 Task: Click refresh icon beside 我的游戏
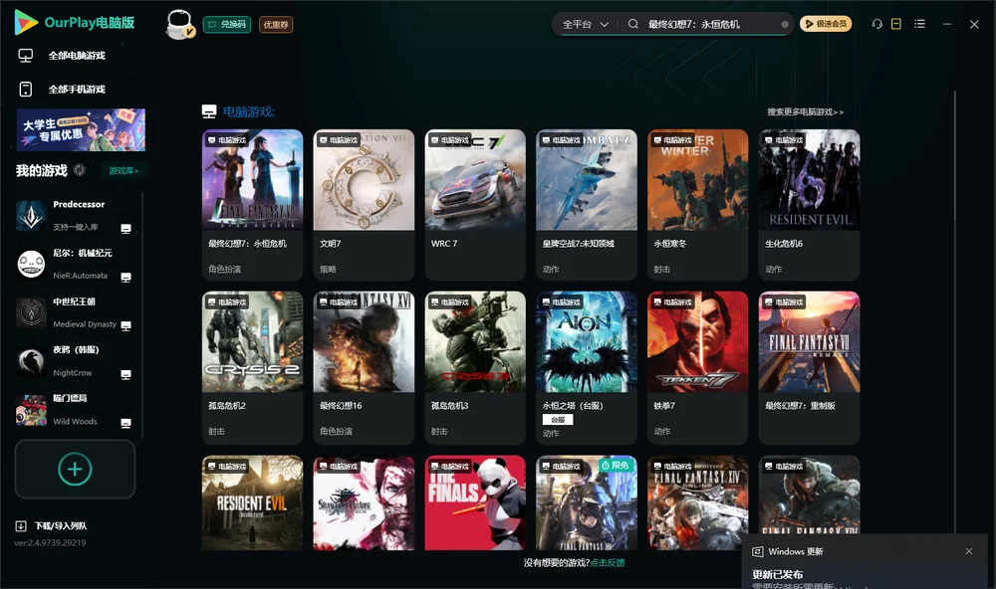point(80,170)
